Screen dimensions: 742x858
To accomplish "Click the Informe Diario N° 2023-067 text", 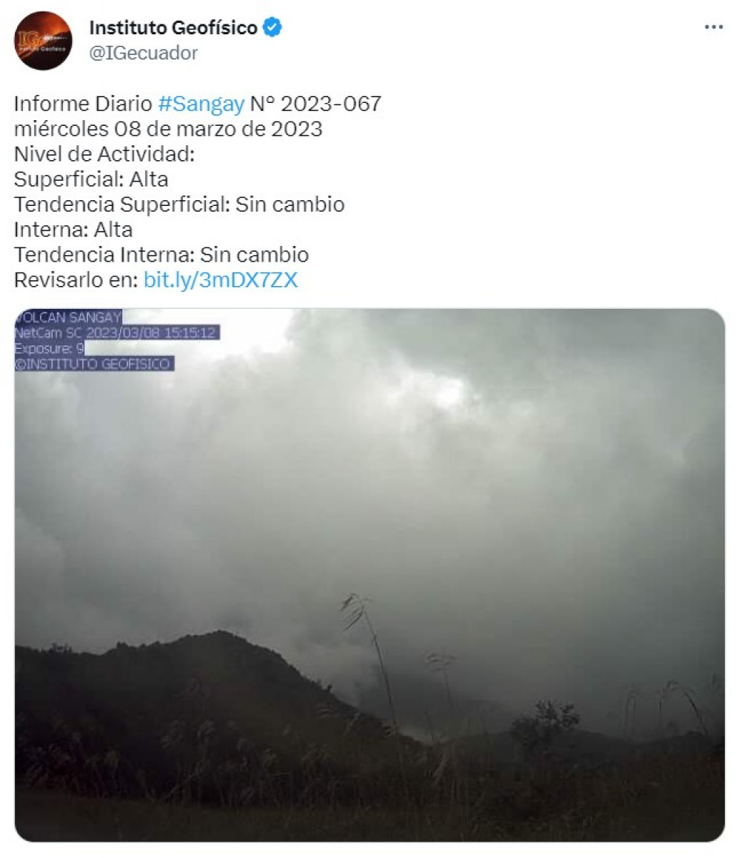I will pos(197,104).
